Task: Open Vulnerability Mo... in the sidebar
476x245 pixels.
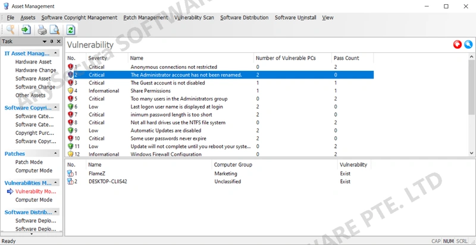Action: click(36, 191)
